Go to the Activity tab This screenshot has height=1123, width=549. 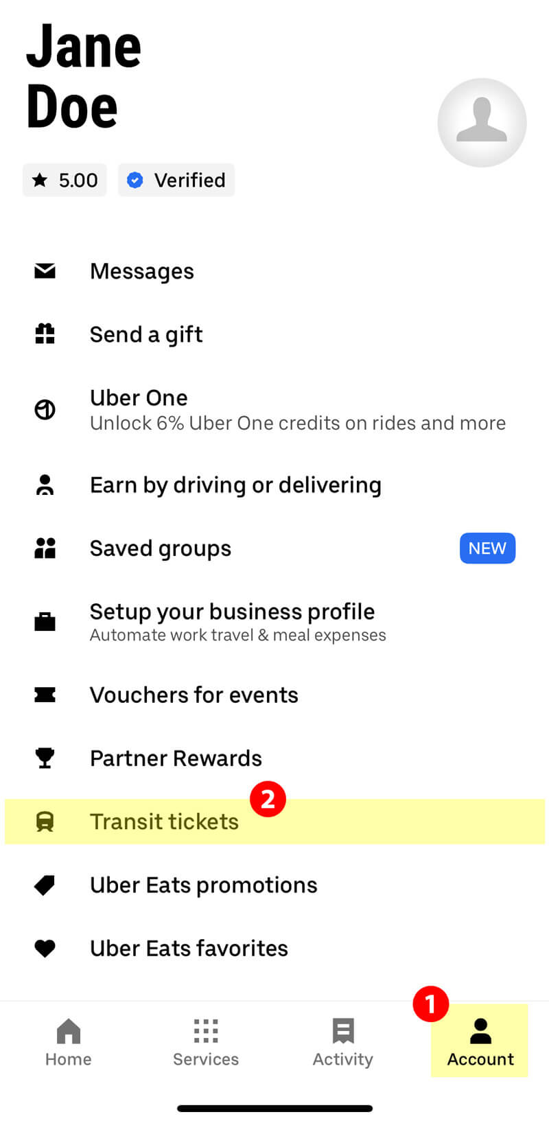pos(343,1042)
